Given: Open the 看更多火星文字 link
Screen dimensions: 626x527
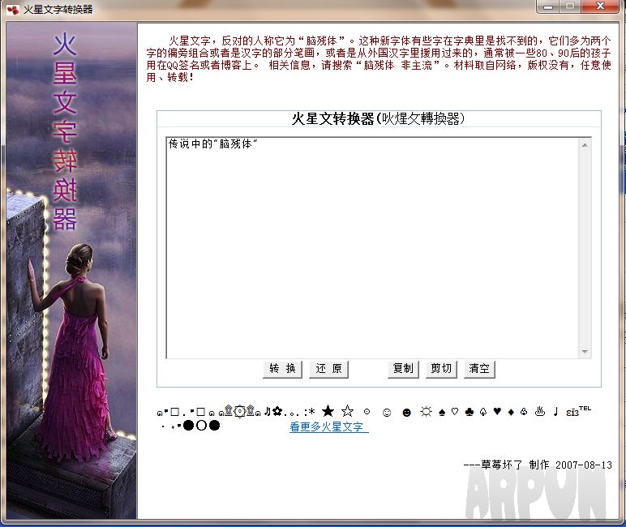Looking at the screenshot, I should pyautogui.click(x=329, y=427).
